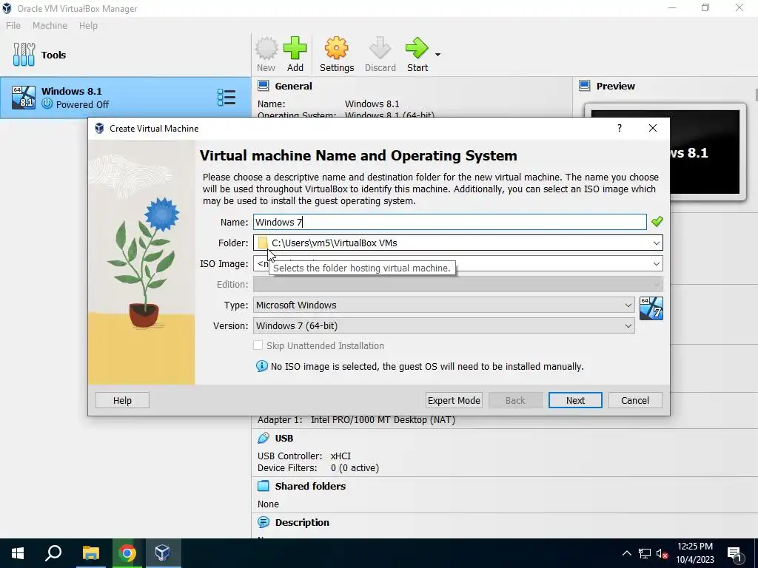Click the Windows 7 64-bit OS type icon

click(651, 308)
